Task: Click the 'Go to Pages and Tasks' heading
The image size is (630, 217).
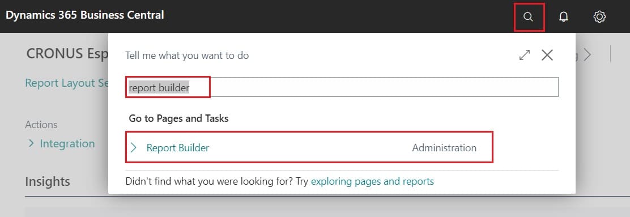Action: point(178,118)
